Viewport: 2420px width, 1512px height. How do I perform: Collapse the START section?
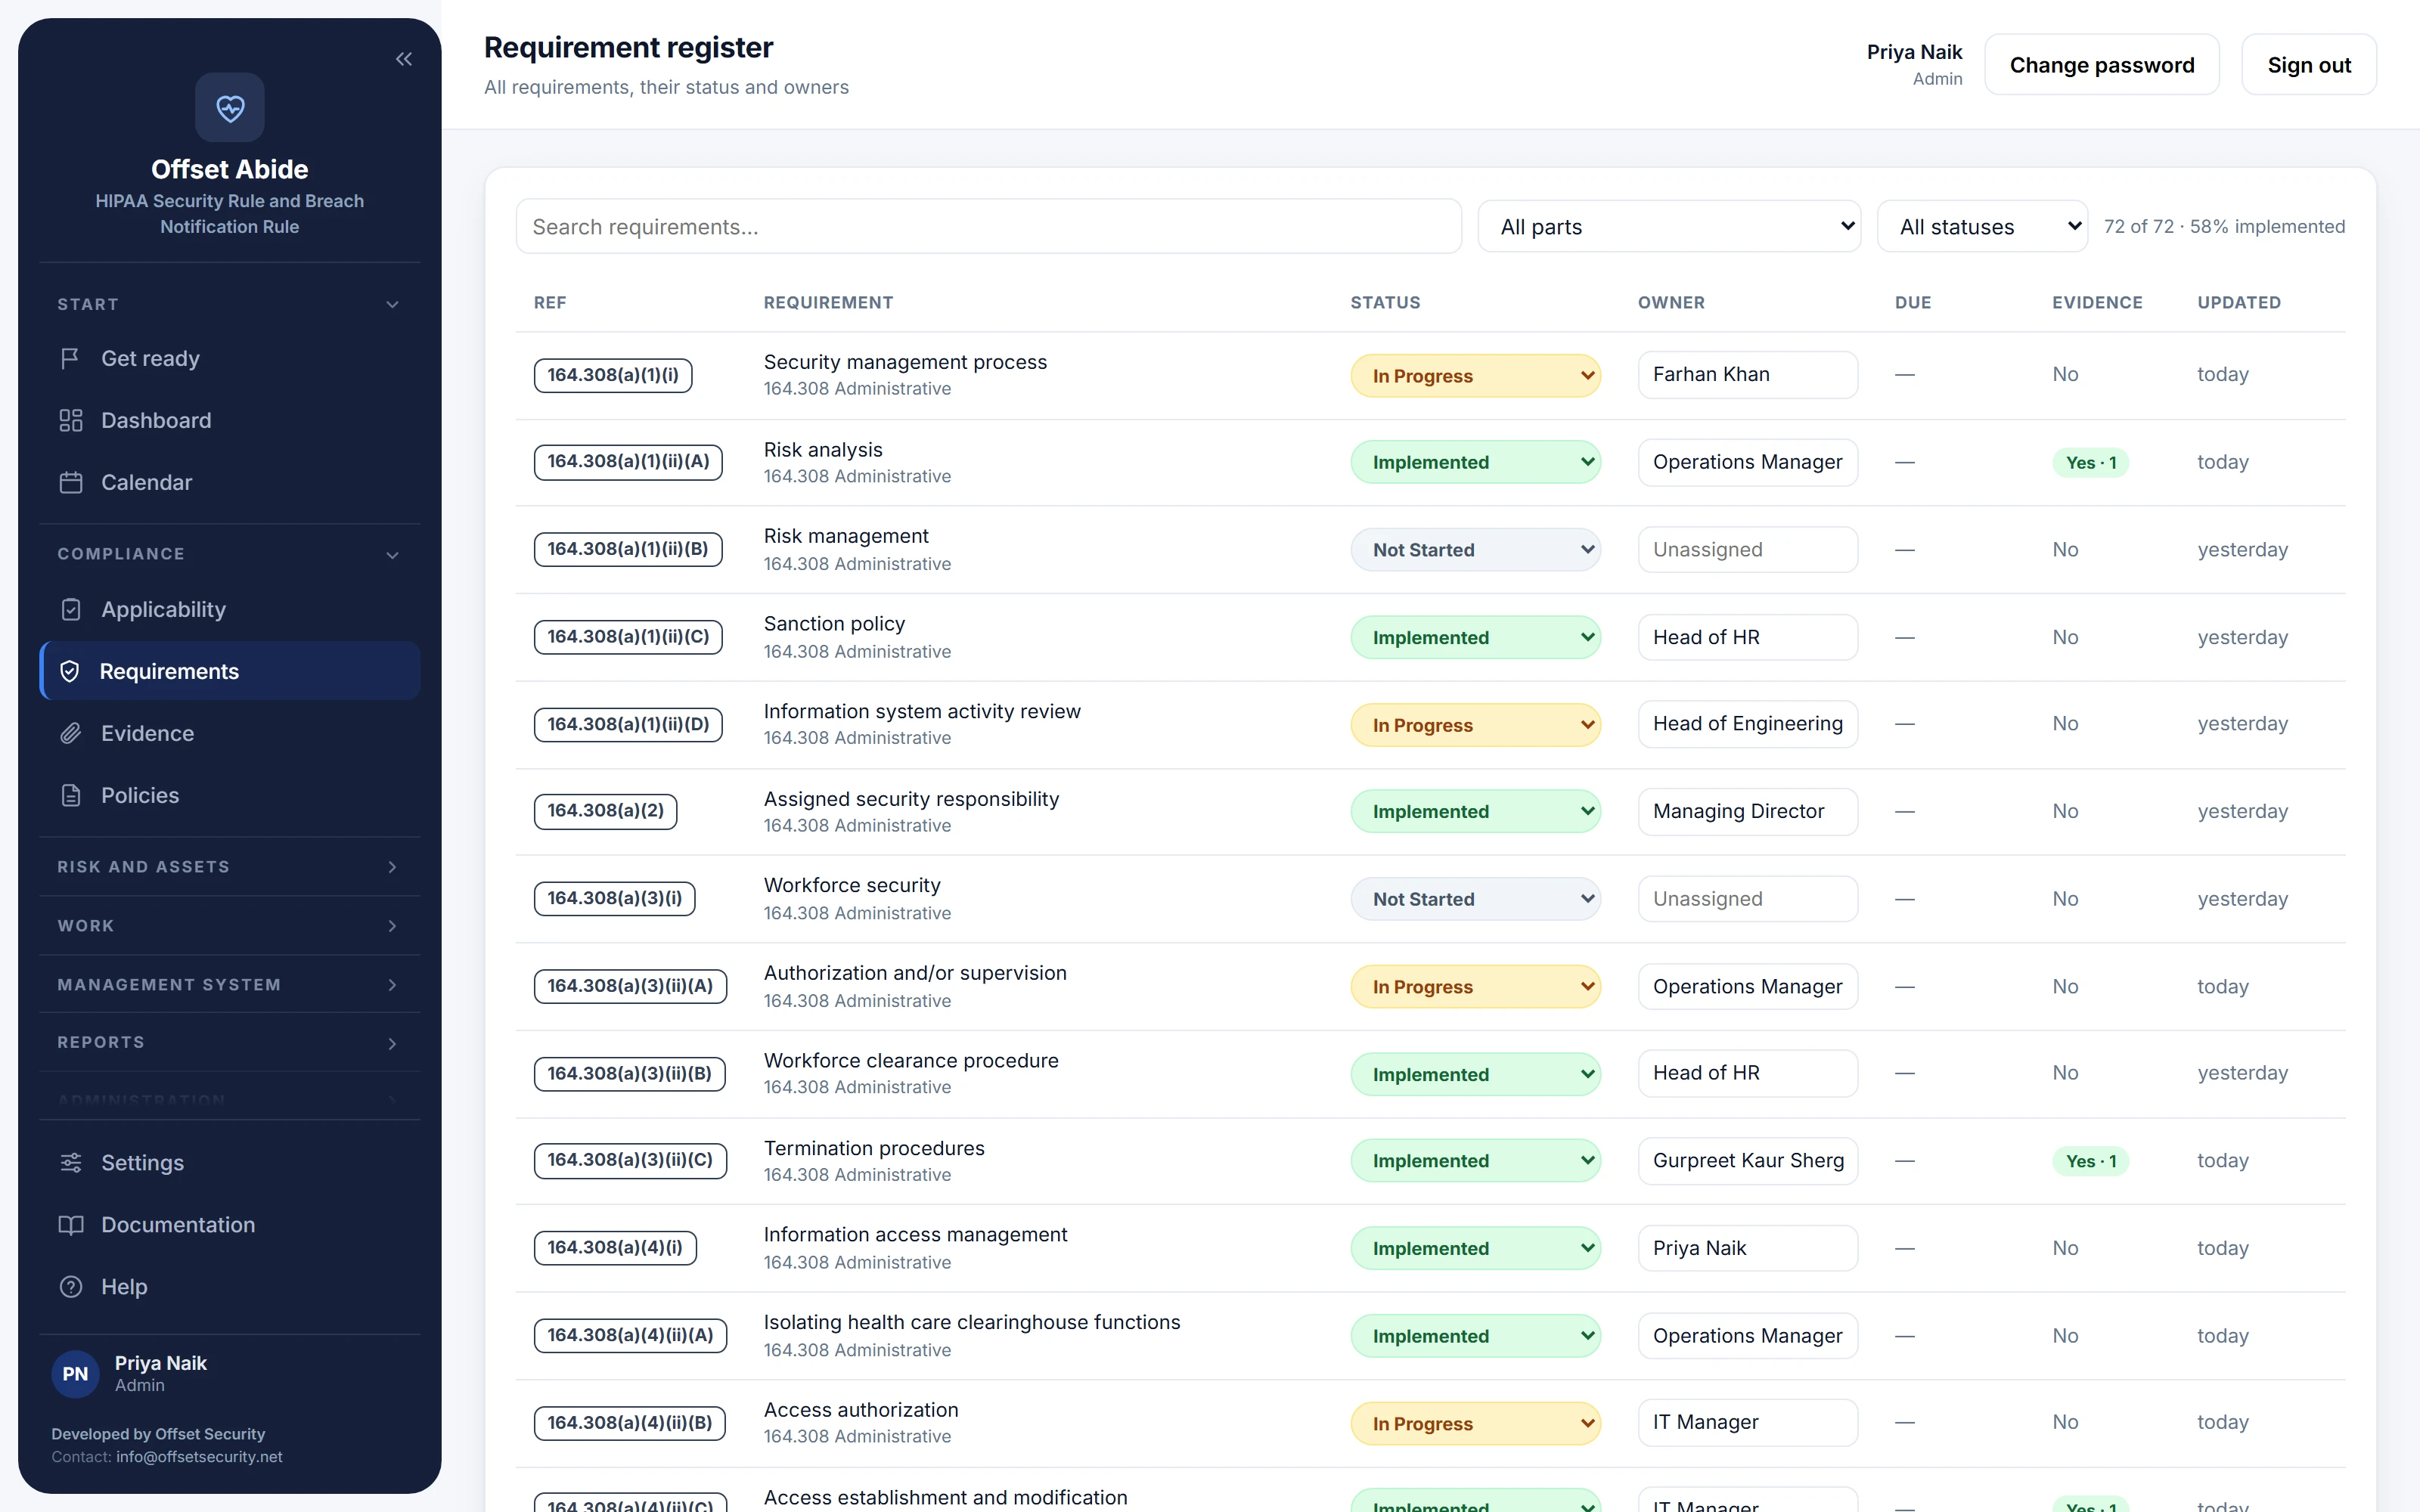pyautogui.click(x=230, y=304)
